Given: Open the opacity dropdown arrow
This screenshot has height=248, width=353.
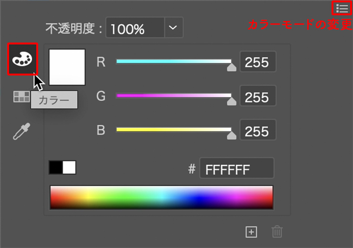Looking at the screenshot, I should coord(174,28).
